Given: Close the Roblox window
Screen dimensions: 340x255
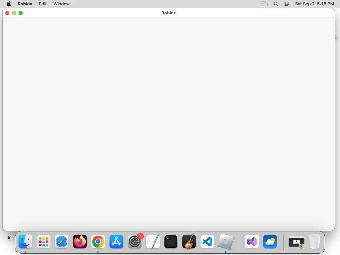Looking at the screenshot, I should click(7, 13).
